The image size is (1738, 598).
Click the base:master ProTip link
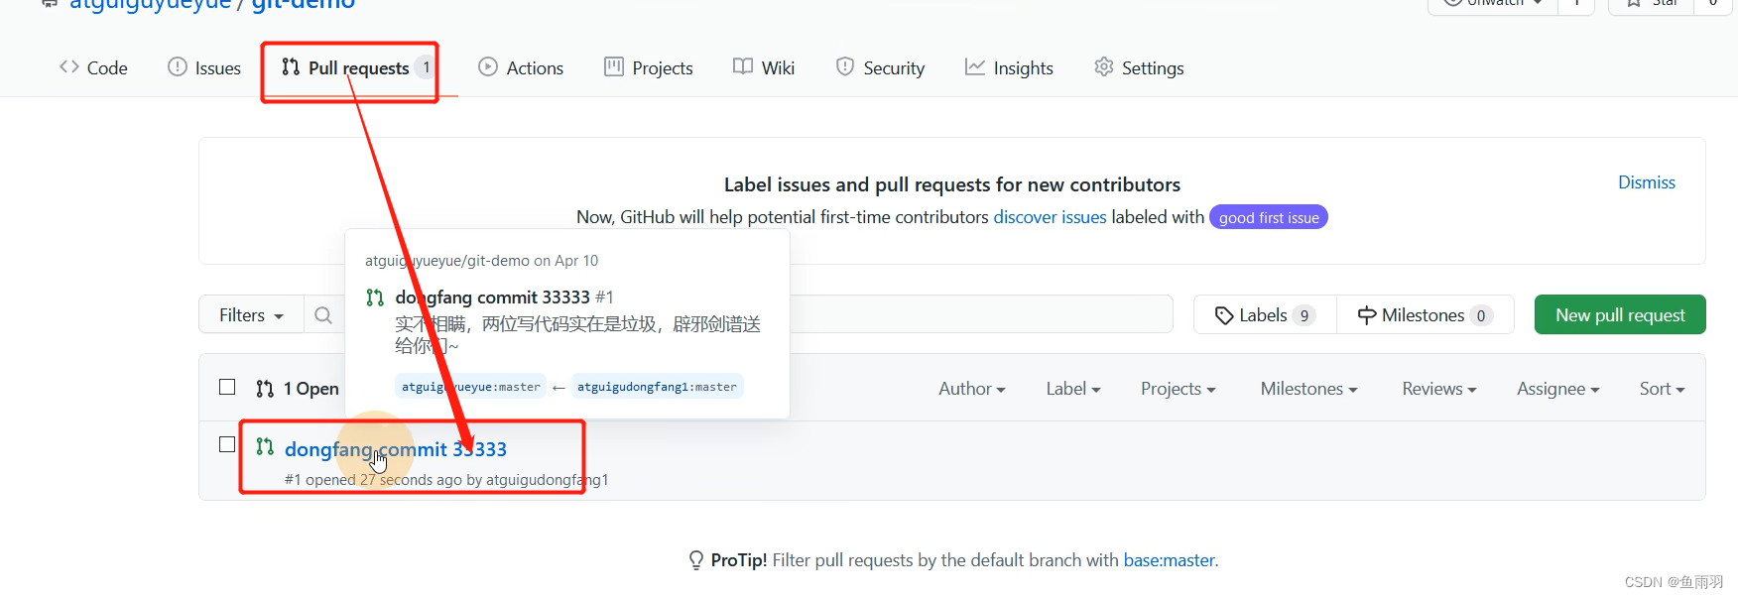pos(1170,560)
